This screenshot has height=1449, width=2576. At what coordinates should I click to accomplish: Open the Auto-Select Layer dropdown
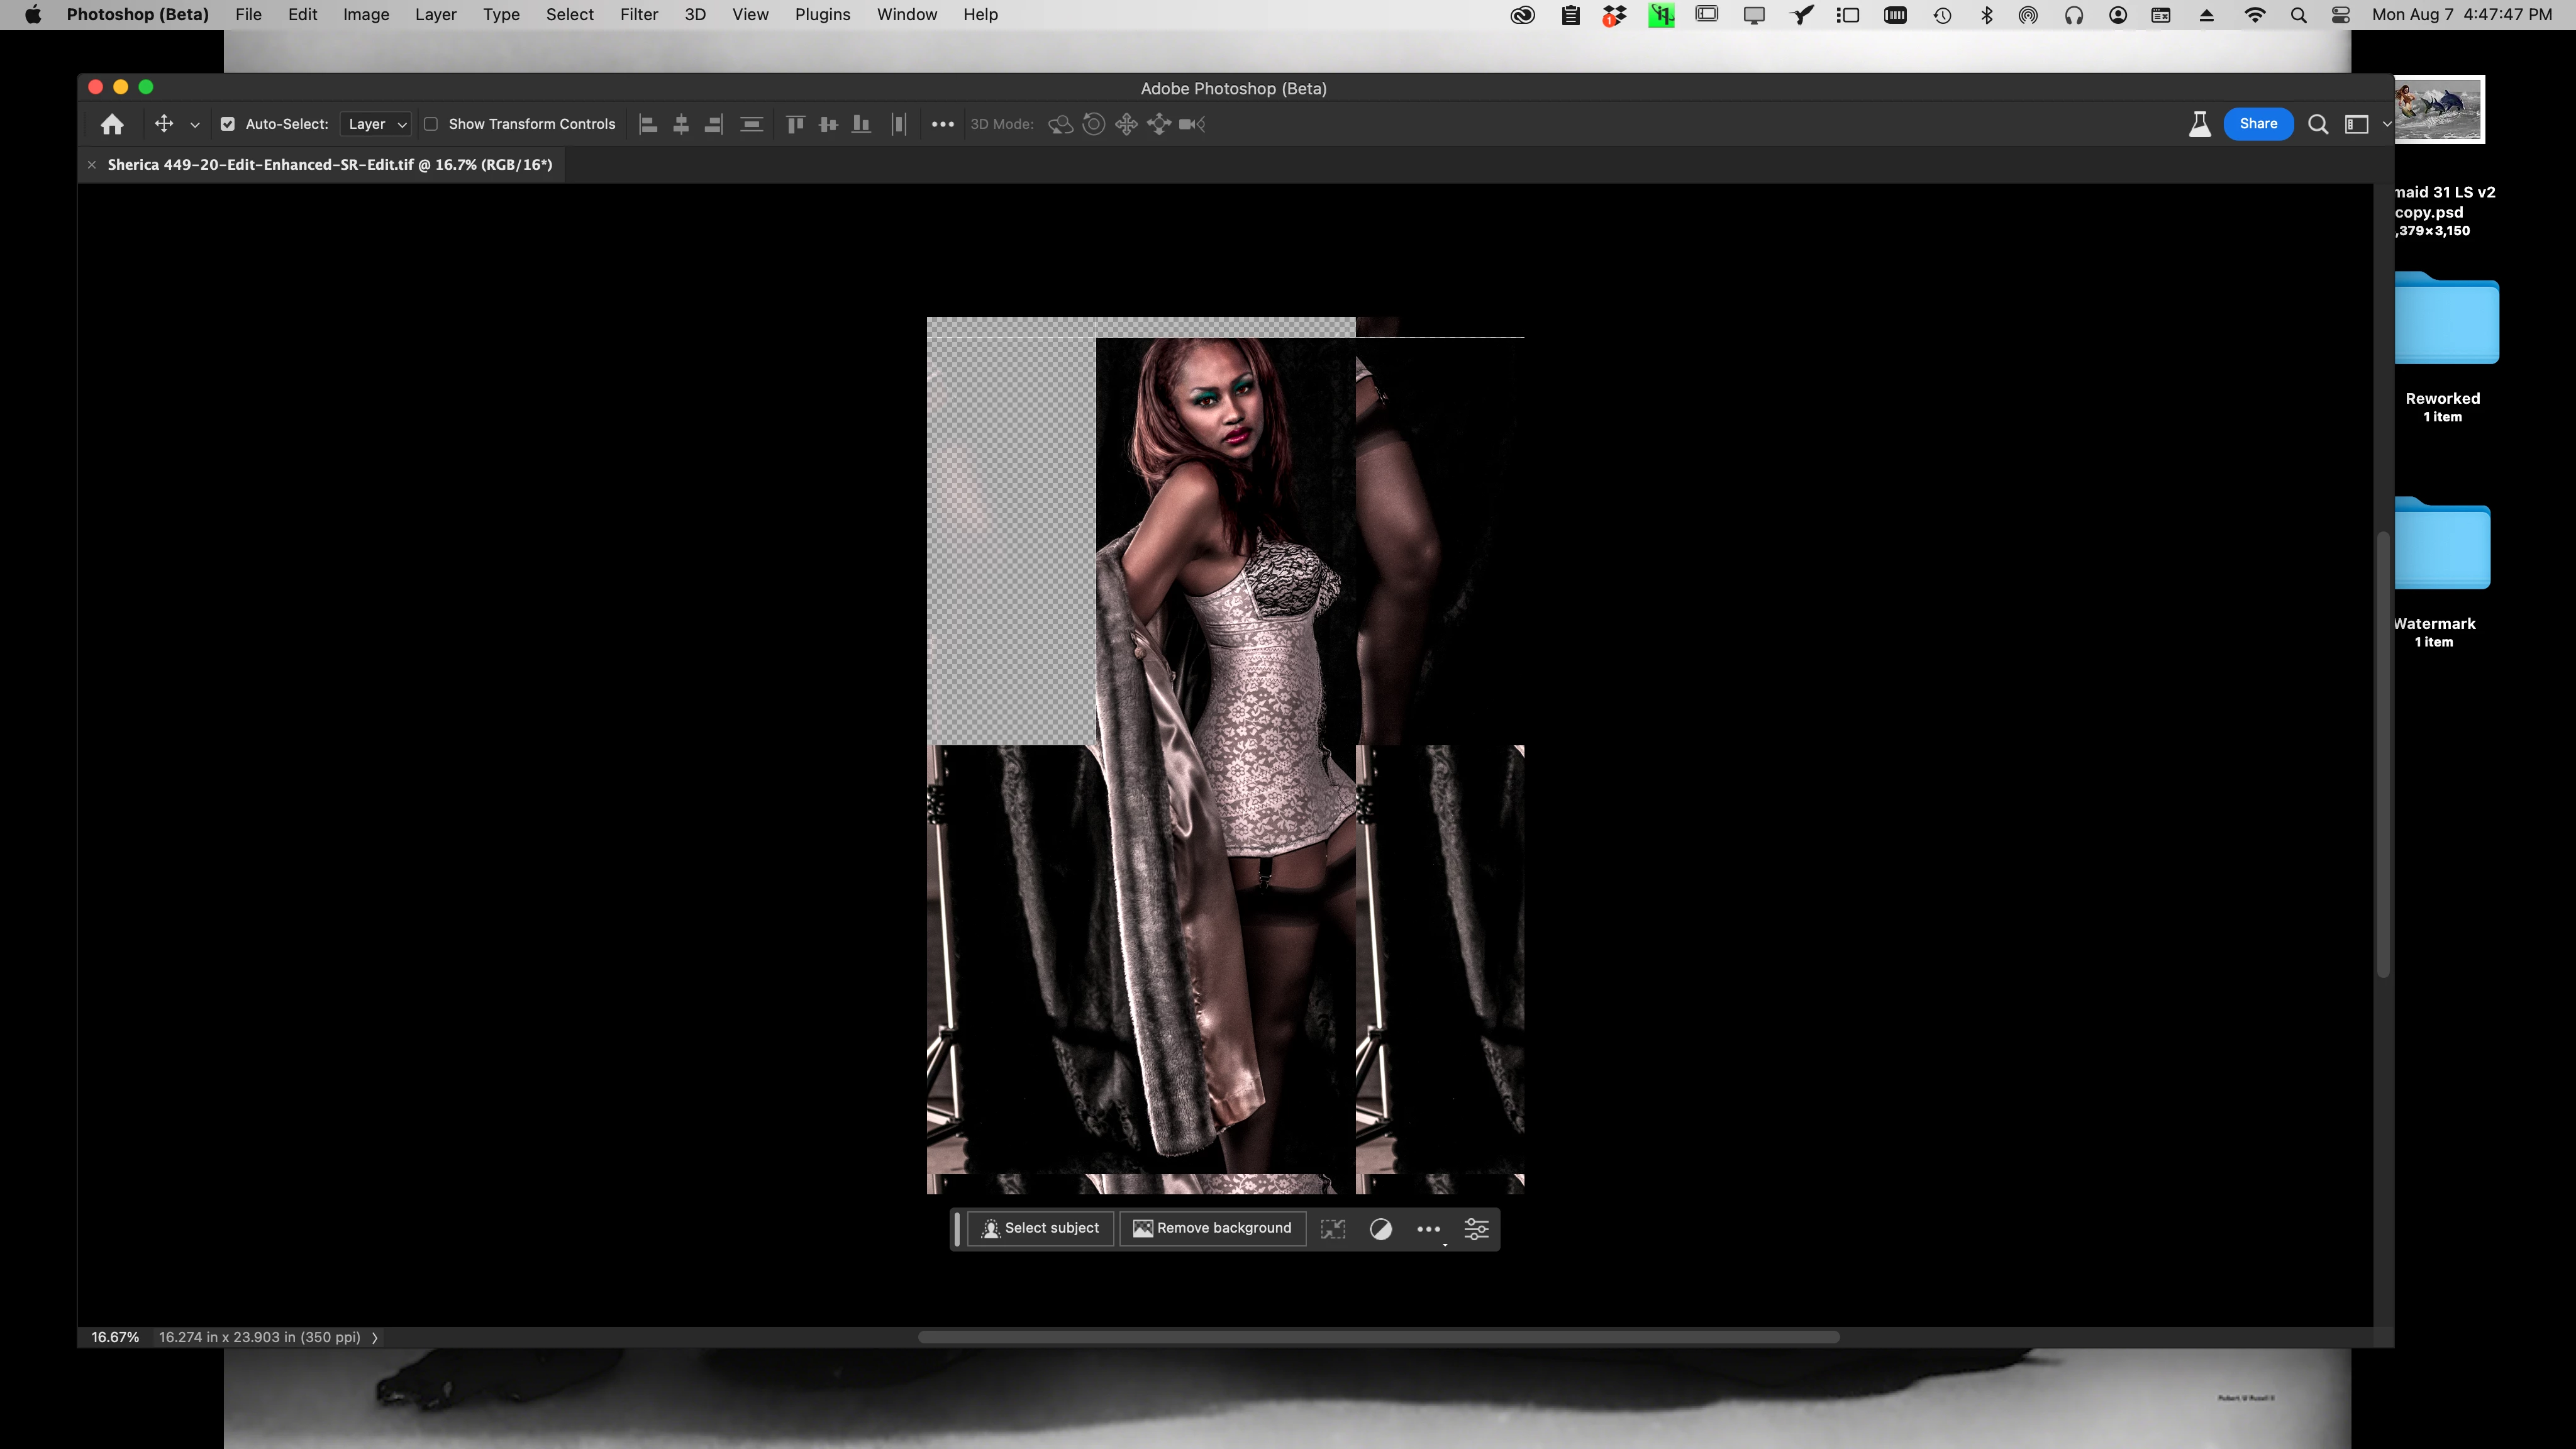click(x=376, y=124)
